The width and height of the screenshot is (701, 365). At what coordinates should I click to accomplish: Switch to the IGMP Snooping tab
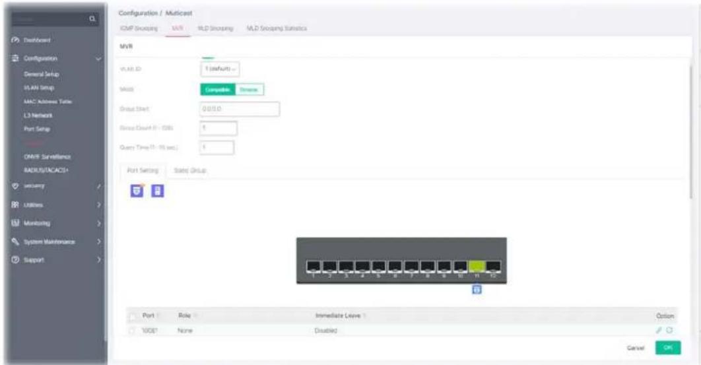coord(139,28)
